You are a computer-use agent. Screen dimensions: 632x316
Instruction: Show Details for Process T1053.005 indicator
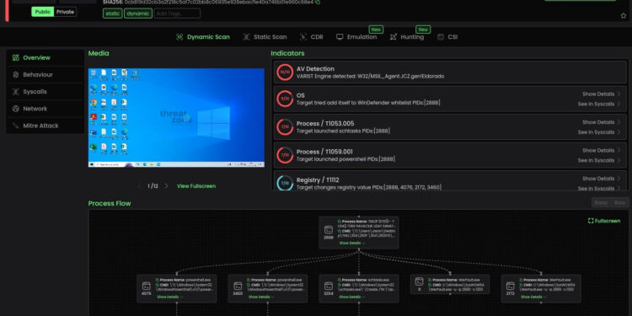(x=601, y=122)
